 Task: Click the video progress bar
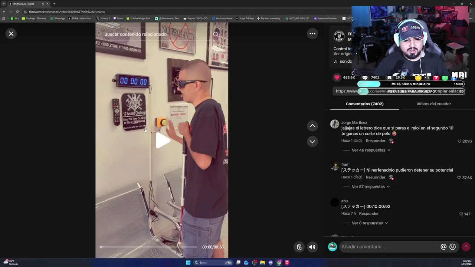(x=148, y=247)
